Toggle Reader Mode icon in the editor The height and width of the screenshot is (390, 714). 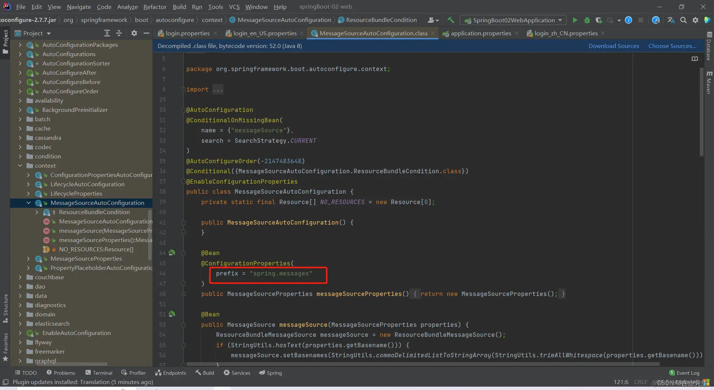coord(695,59)
